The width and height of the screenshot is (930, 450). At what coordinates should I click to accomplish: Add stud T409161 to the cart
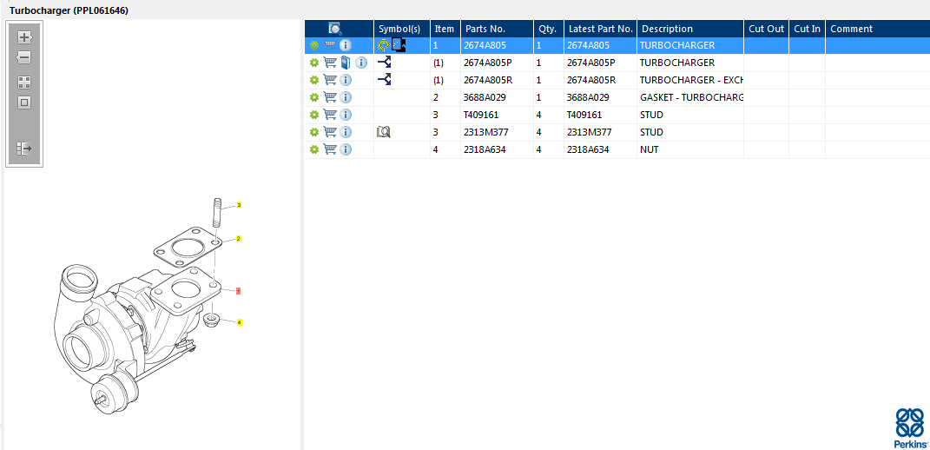[330, 115]
